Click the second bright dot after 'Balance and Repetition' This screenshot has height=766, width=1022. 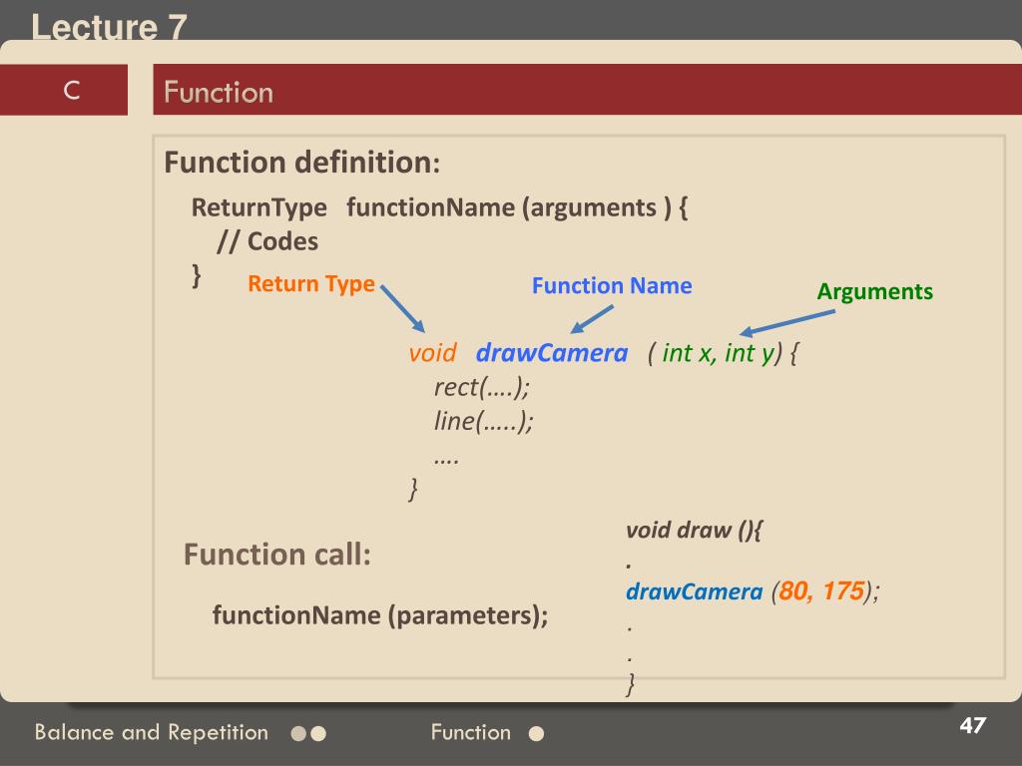point(318,734)
